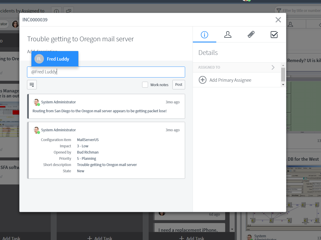Select Fred Luddy mention suggestion
The height and width of the screenshot is (240, 321).
click(55, 59)
